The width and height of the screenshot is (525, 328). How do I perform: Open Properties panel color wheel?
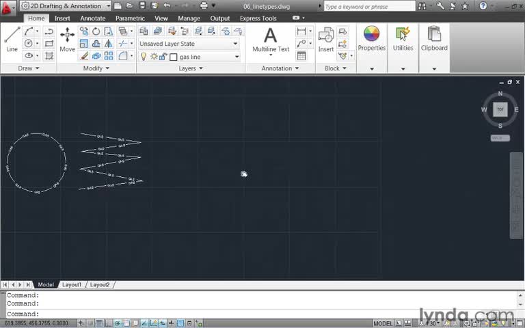click(372, 33)
